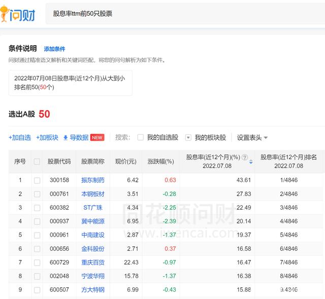The width and height of the screenshot is (325, 299).
Task: Open stock link 金科股份
Action: (x=93, y=249)
